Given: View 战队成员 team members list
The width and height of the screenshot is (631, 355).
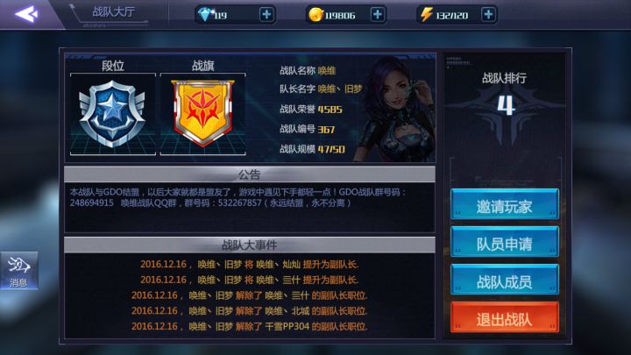Looking at the screenshot, I should [505, 280].
